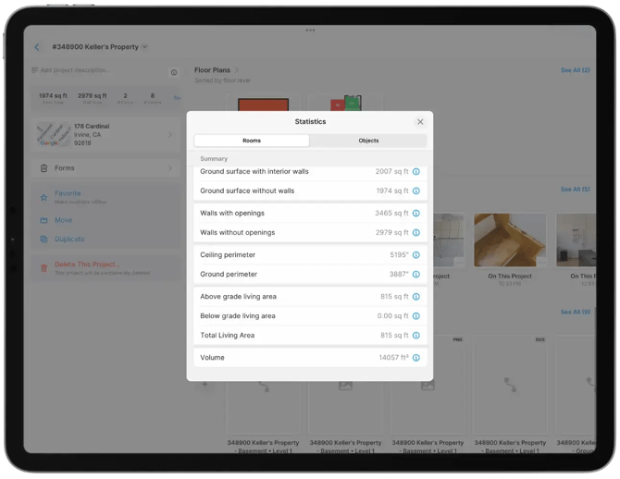
Task: Open info for Ground surface with interior walls
Action: click(415, 172)
